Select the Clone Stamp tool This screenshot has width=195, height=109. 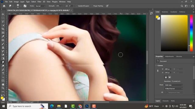3,48
